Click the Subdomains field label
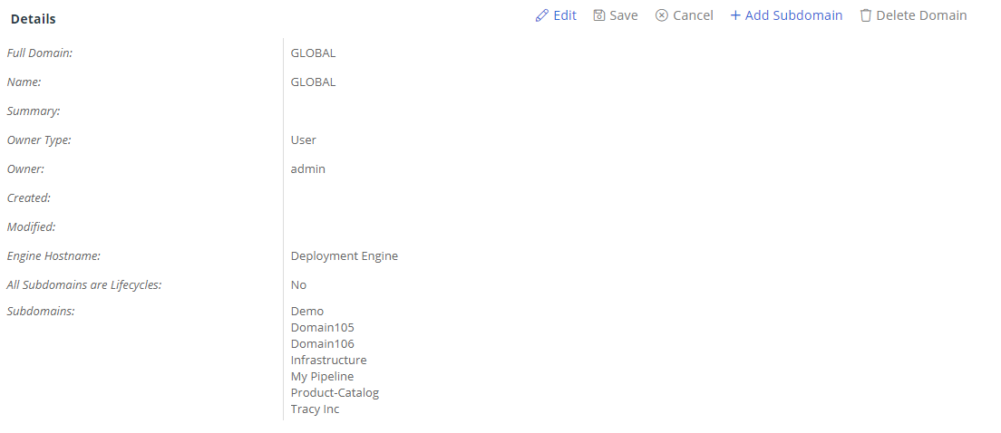The image size is (1001, 433). click(41, 312)
